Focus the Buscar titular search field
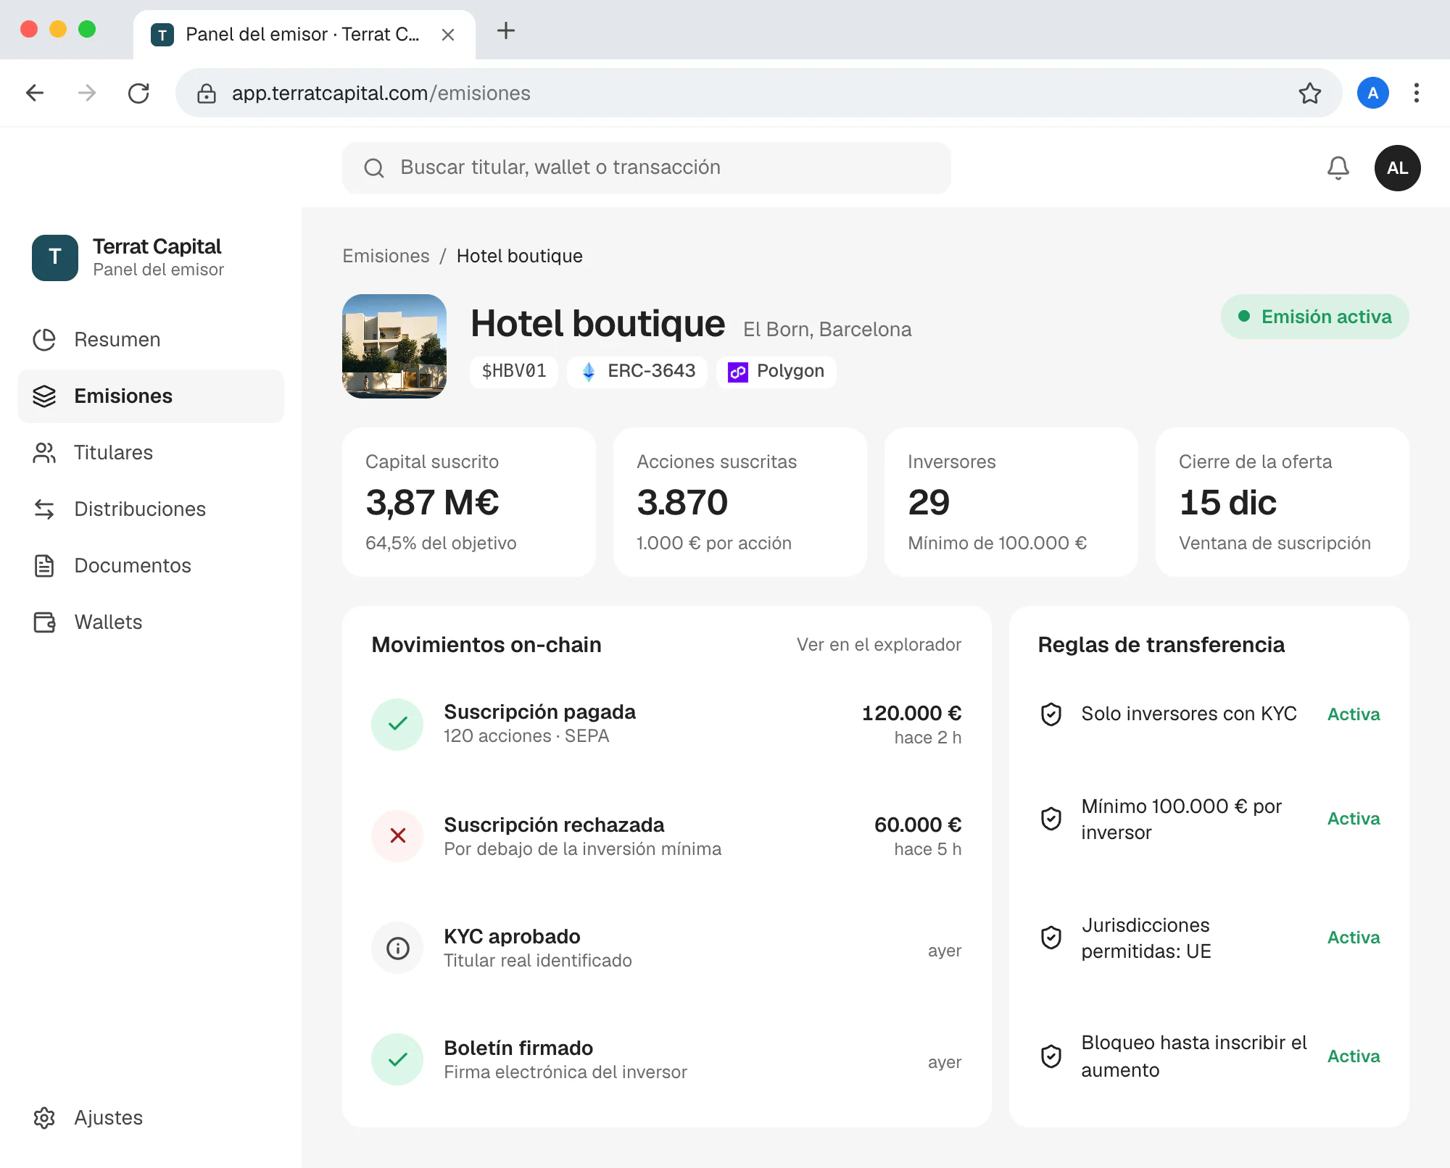This screenshot has width=1450, height=1168. tap(646, 168)
